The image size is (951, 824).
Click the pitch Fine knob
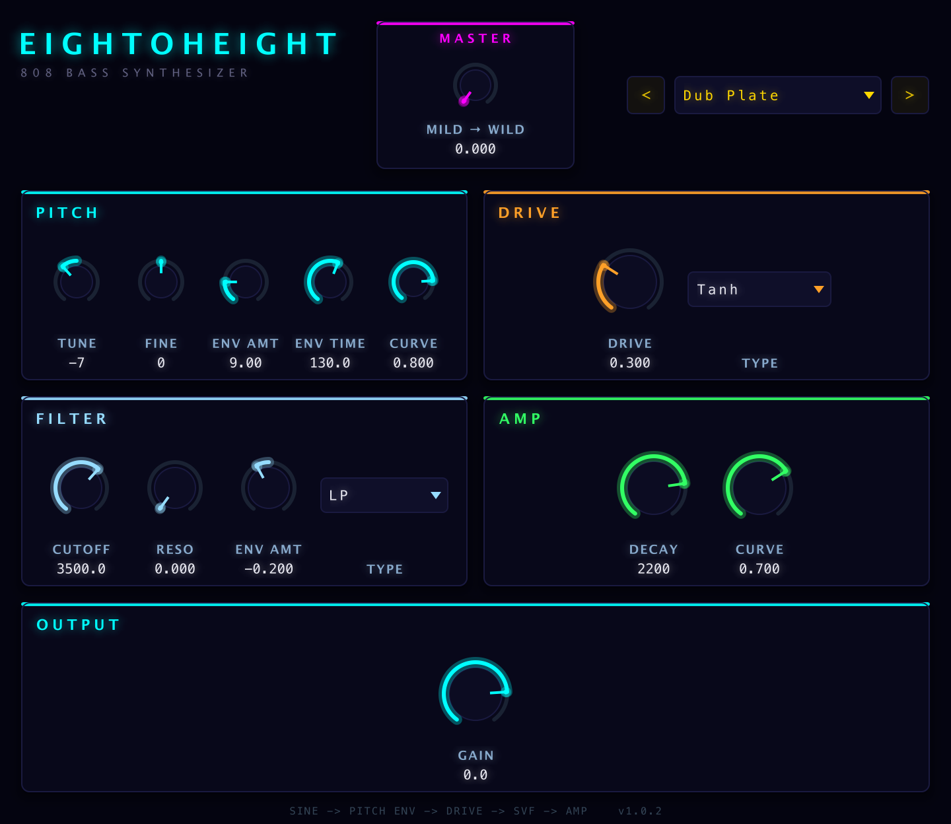click(161, 281)
